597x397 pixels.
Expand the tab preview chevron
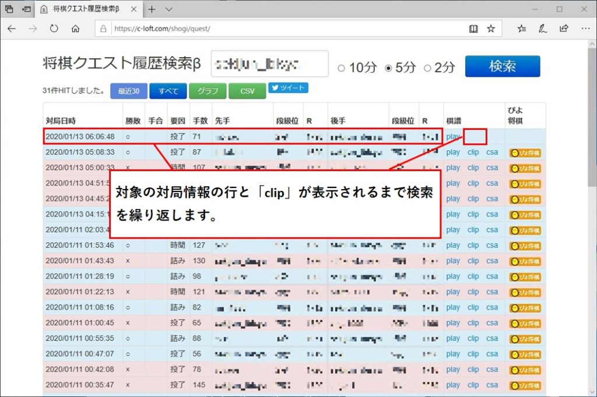click(x=169, y=9)
